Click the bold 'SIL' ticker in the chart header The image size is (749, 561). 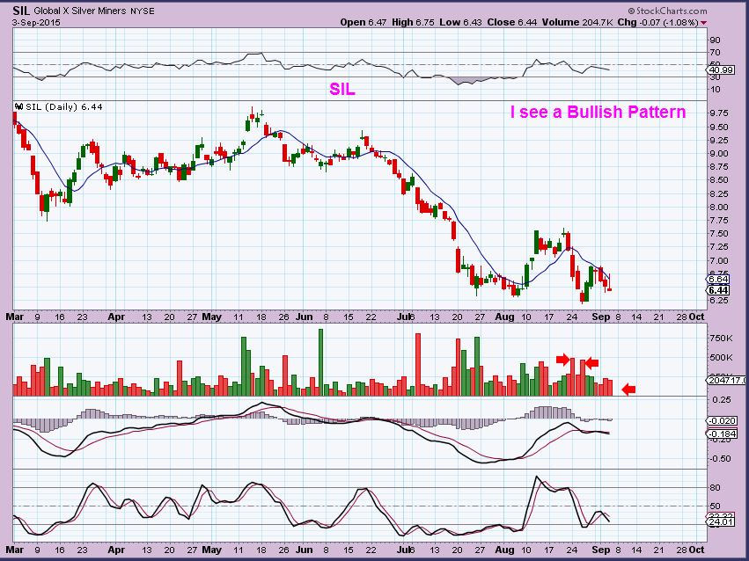pyautogui.click(x=21, y=11)
